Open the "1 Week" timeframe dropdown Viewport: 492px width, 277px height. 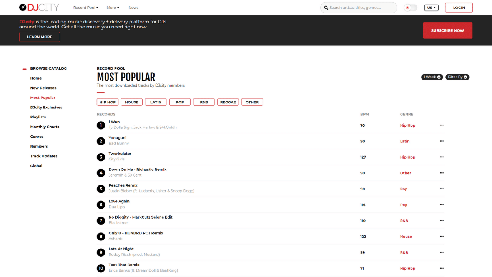click(432, 77)
